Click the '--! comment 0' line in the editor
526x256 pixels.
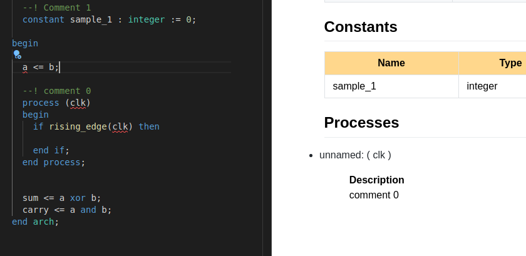click(56, 91)
